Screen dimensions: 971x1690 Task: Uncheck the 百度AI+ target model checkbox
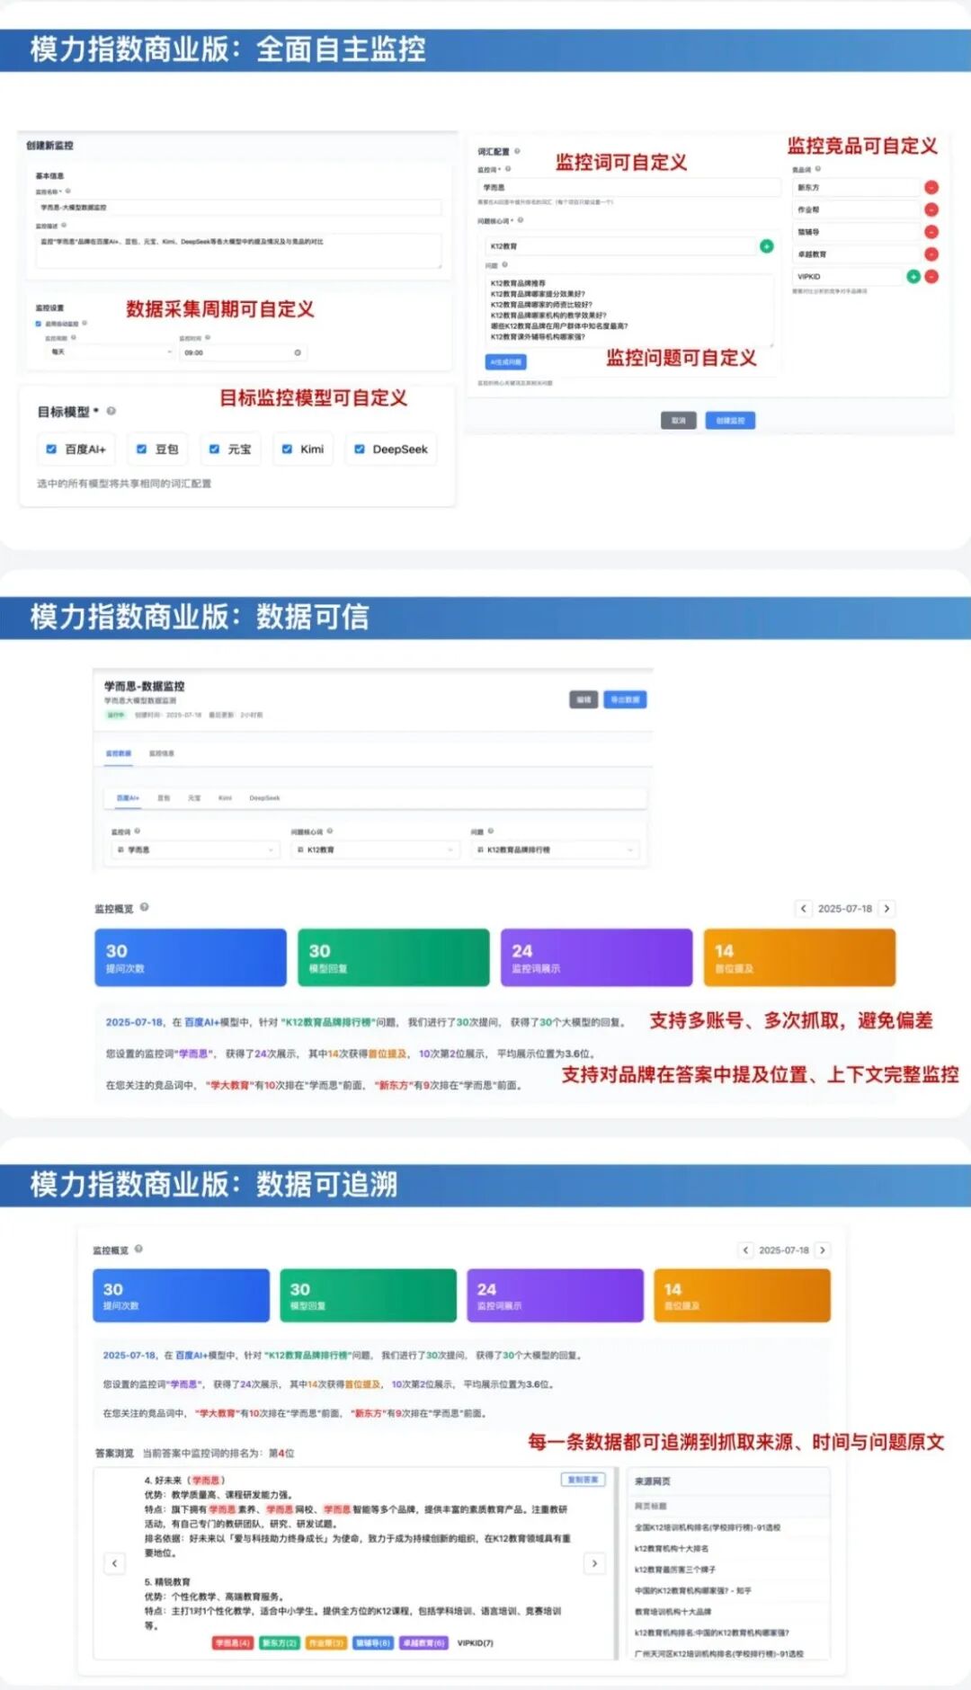click(x=51, y=449)
